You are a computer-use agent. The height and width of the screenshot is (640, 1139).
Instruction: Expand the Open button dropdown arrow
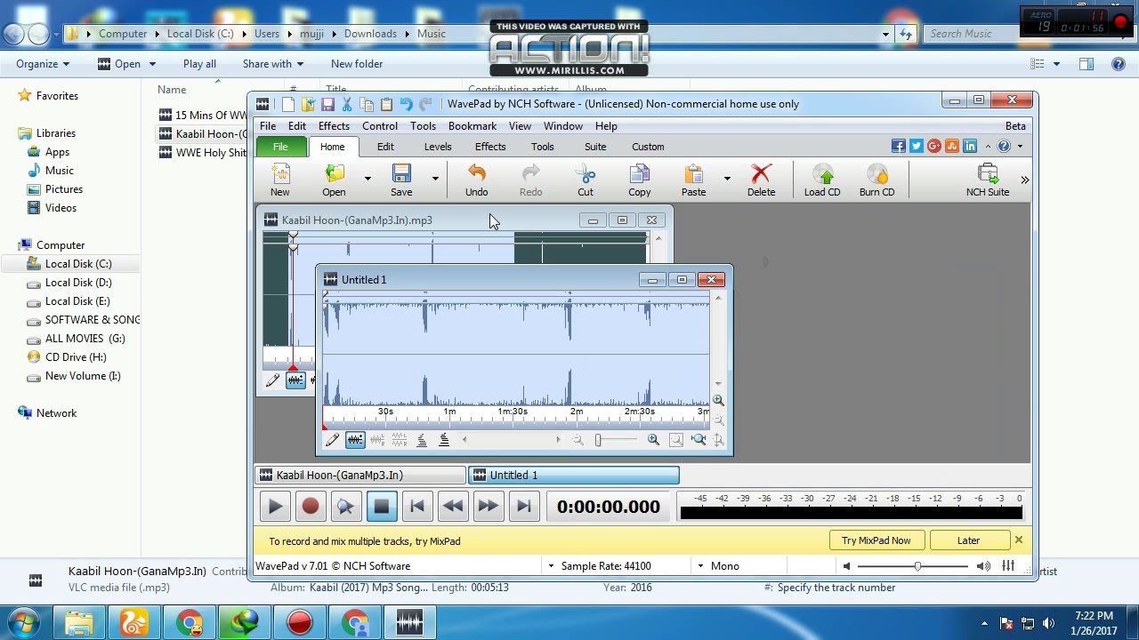click(367, 179)
